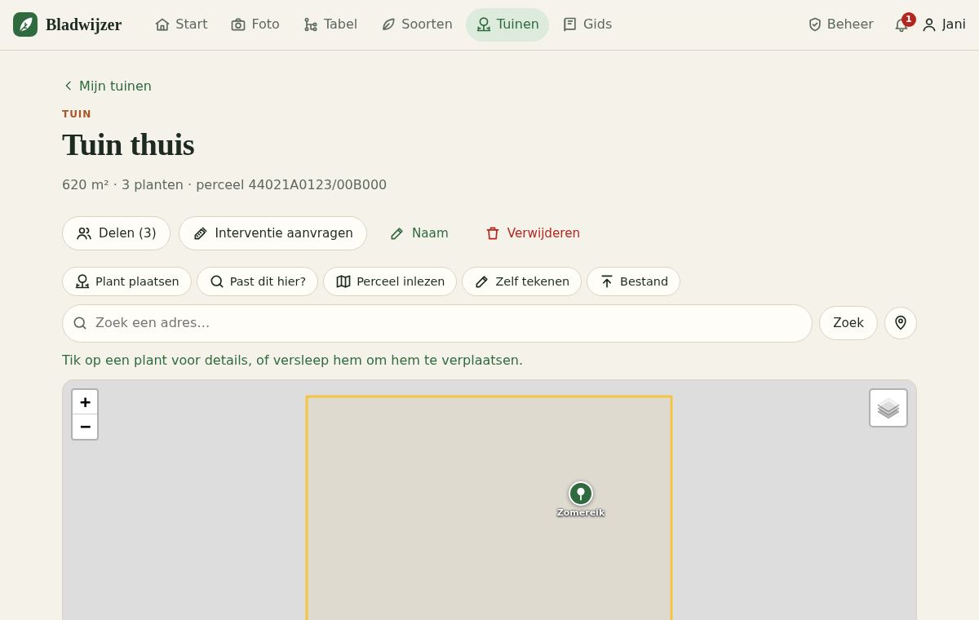
Task: Click Interventie aanvragen button
Action: click(272, 233)
